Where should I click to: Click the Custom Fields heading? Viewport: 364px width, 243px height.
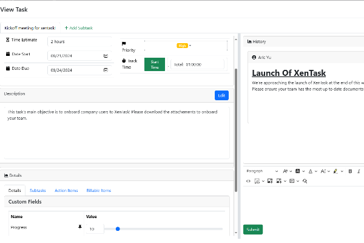pos(25,202)
